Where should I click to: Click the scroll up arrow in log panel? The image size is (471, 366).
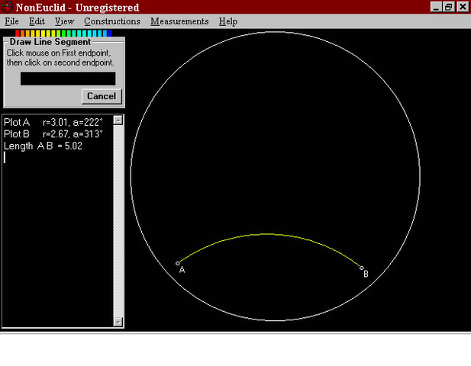pos(118,120)
